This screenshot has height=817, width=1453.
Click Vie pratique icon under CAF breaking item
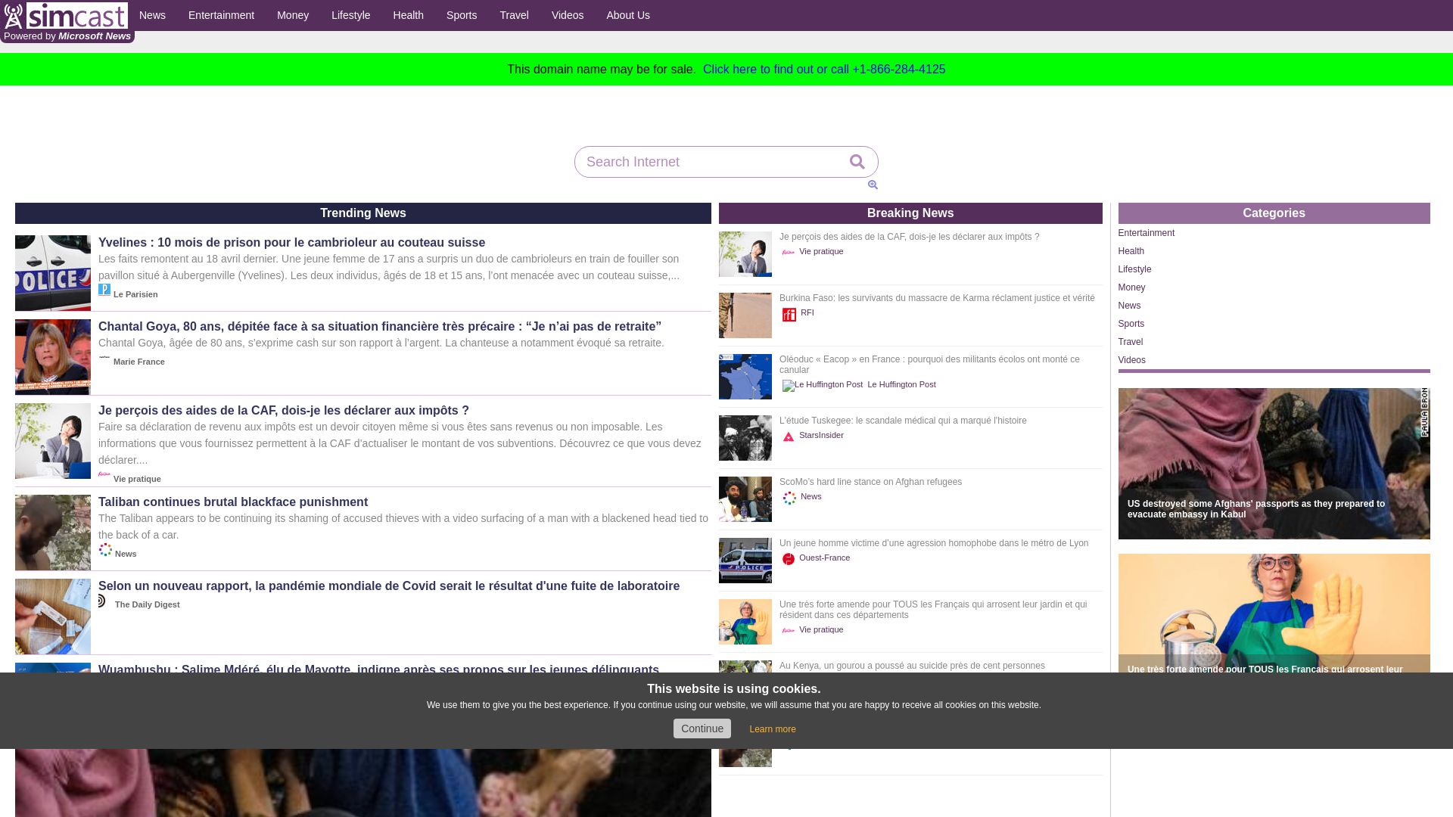789,253
